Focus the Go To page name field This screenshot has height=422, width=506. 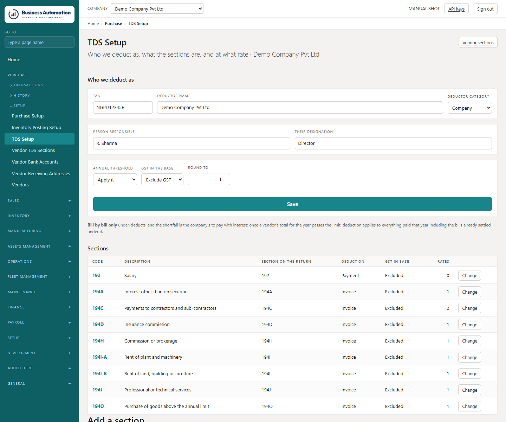[x=39, y=42]
